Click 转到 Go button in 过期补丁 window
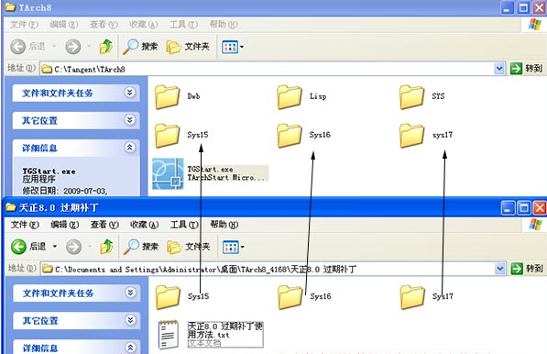The image size is (547, 354). pyautogui.click(x=527, y=269)
